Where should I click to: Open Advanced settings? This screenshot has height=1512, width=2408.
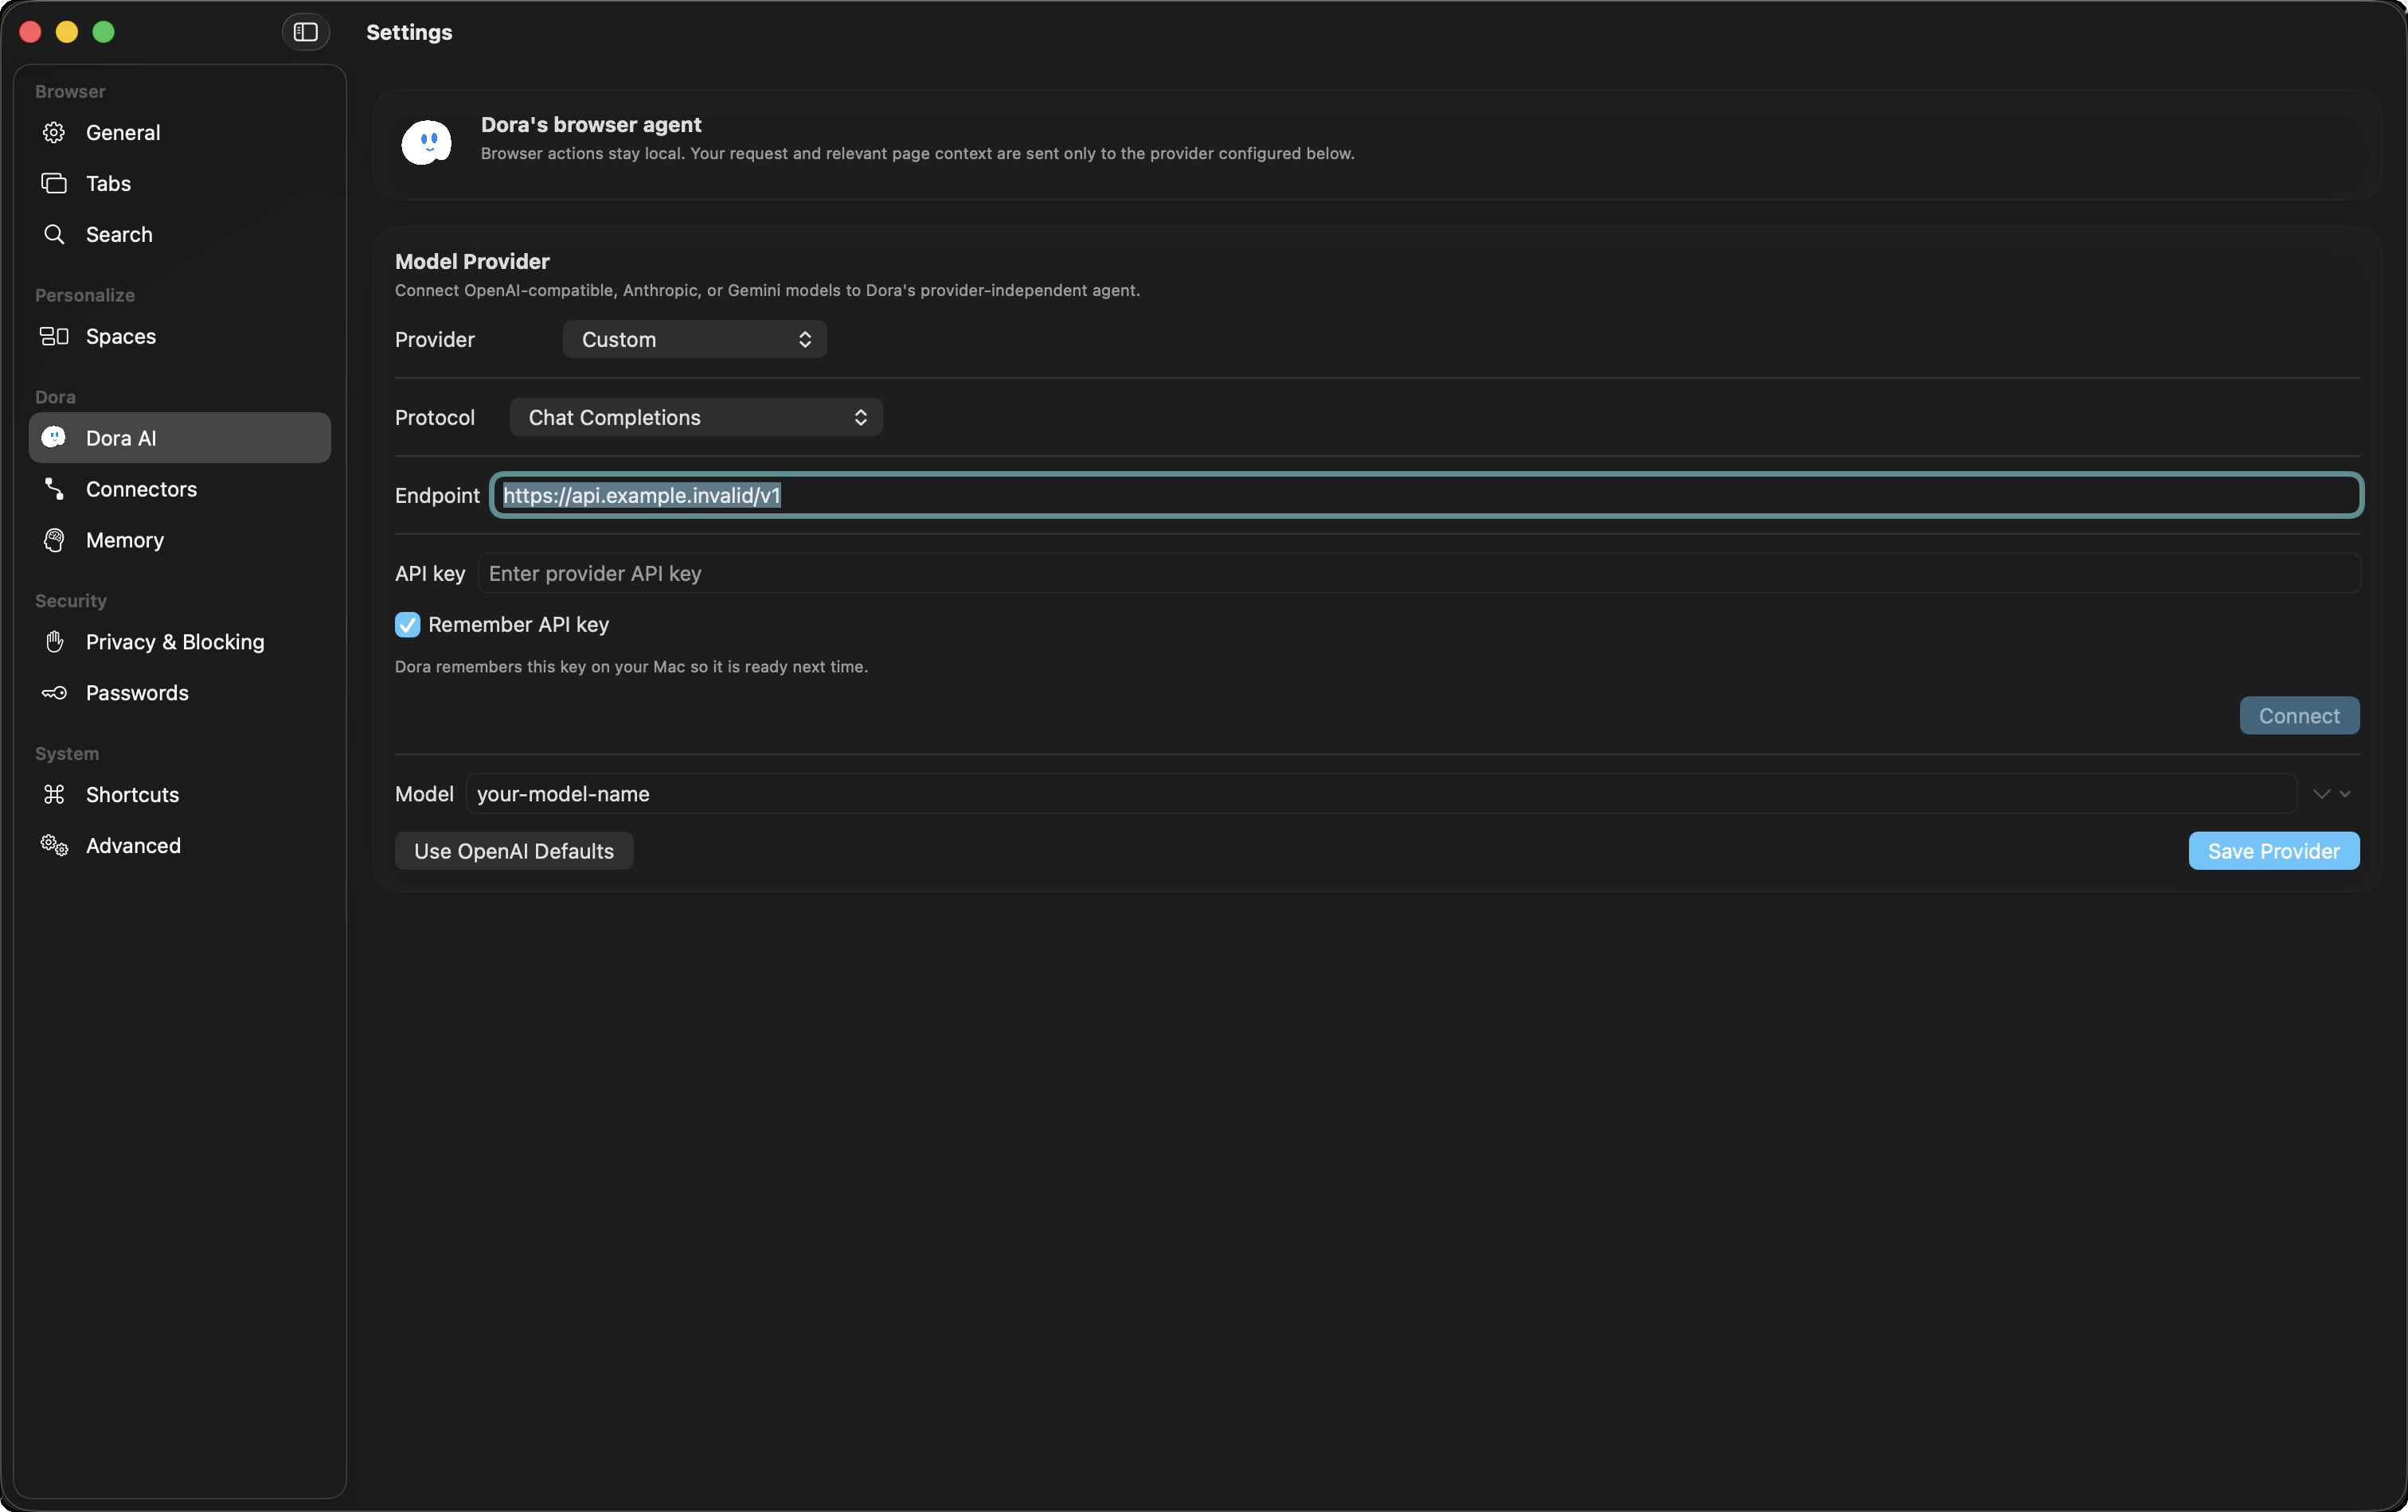(180, 847)
